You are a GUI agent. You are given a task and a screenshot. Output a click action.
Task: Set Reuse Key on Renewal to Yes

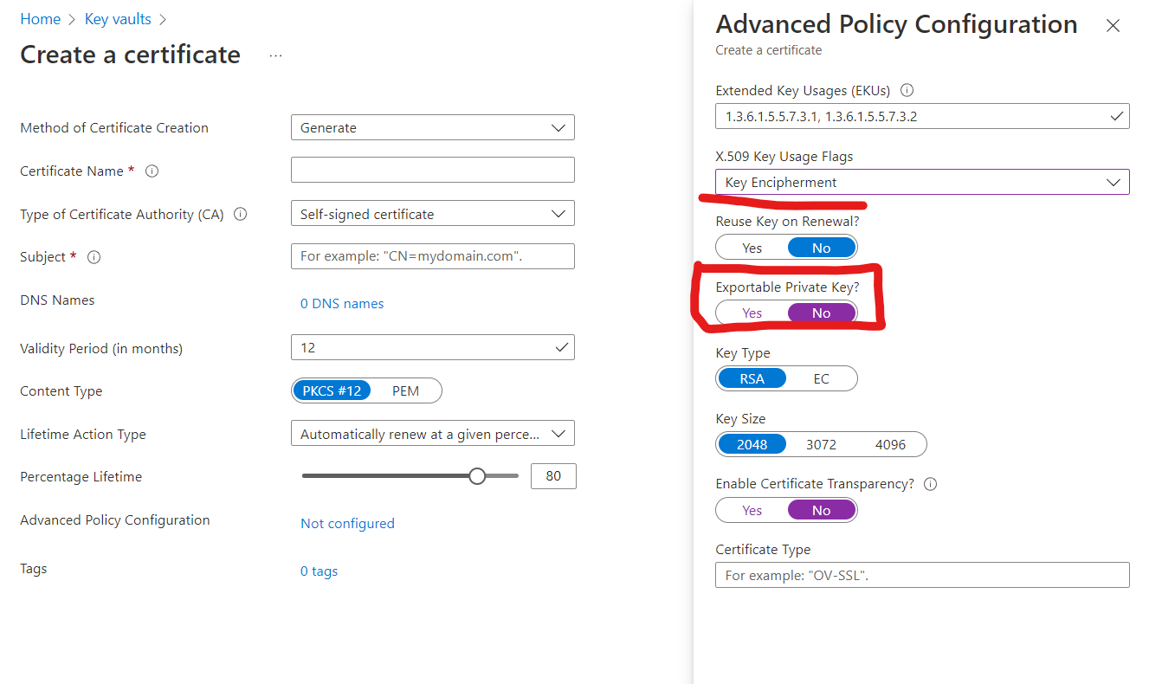coord(752,248)
